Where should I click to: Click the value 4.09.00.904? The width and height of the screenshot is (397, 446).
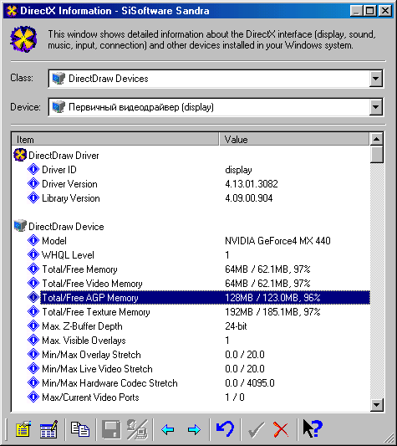[249, 198]
